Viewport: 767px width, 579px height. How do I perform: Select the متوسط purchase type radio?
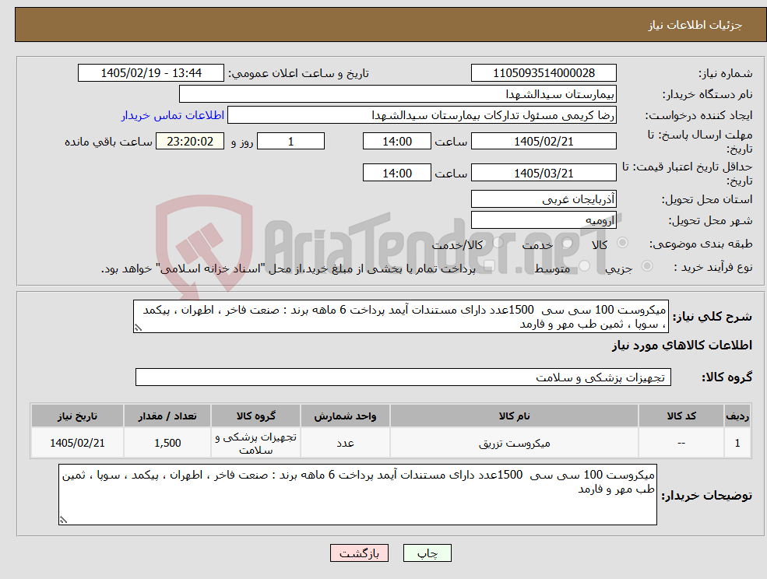(x=584, y=266)
